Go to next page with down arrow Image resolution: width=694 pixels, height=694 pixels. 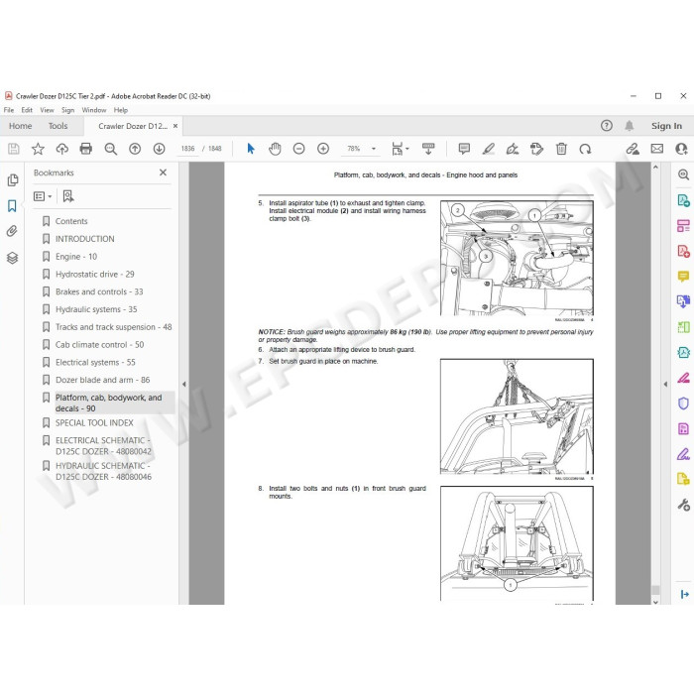tap(159, 149)
